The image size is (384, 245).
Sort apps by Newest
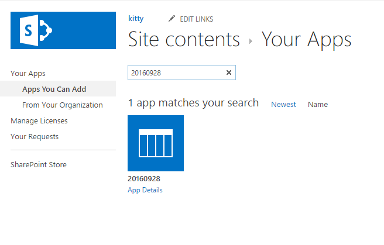(283, 105)
